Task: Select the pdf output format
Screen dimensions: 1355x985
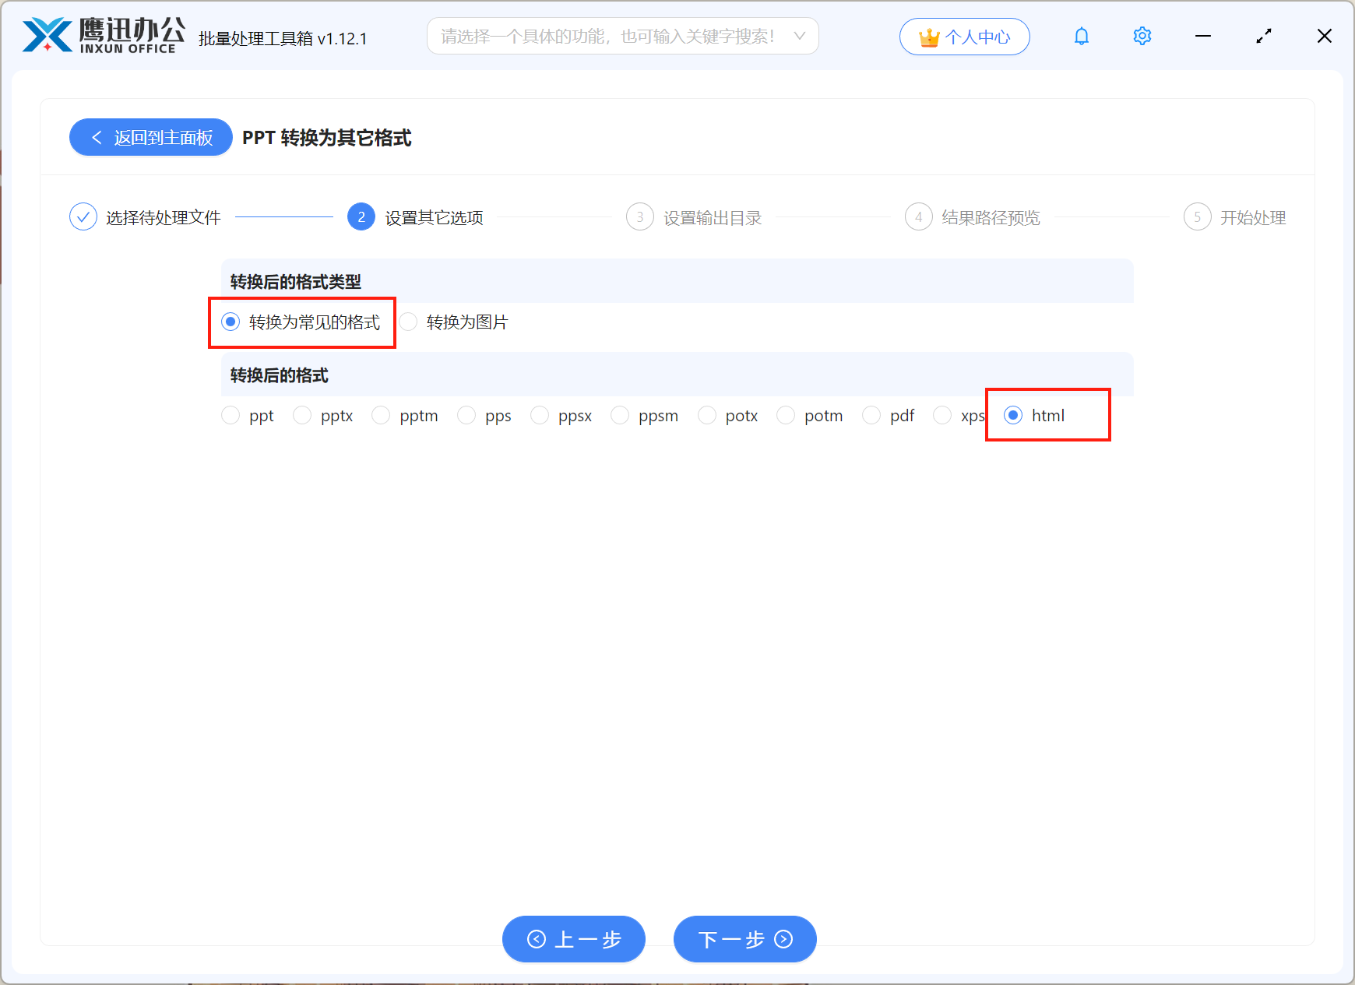Action: 871,415
